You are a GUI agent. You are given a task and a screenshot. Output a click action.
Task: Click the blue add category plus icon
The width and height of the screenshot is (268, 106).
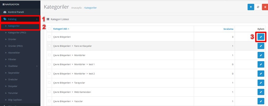point(251,7)
